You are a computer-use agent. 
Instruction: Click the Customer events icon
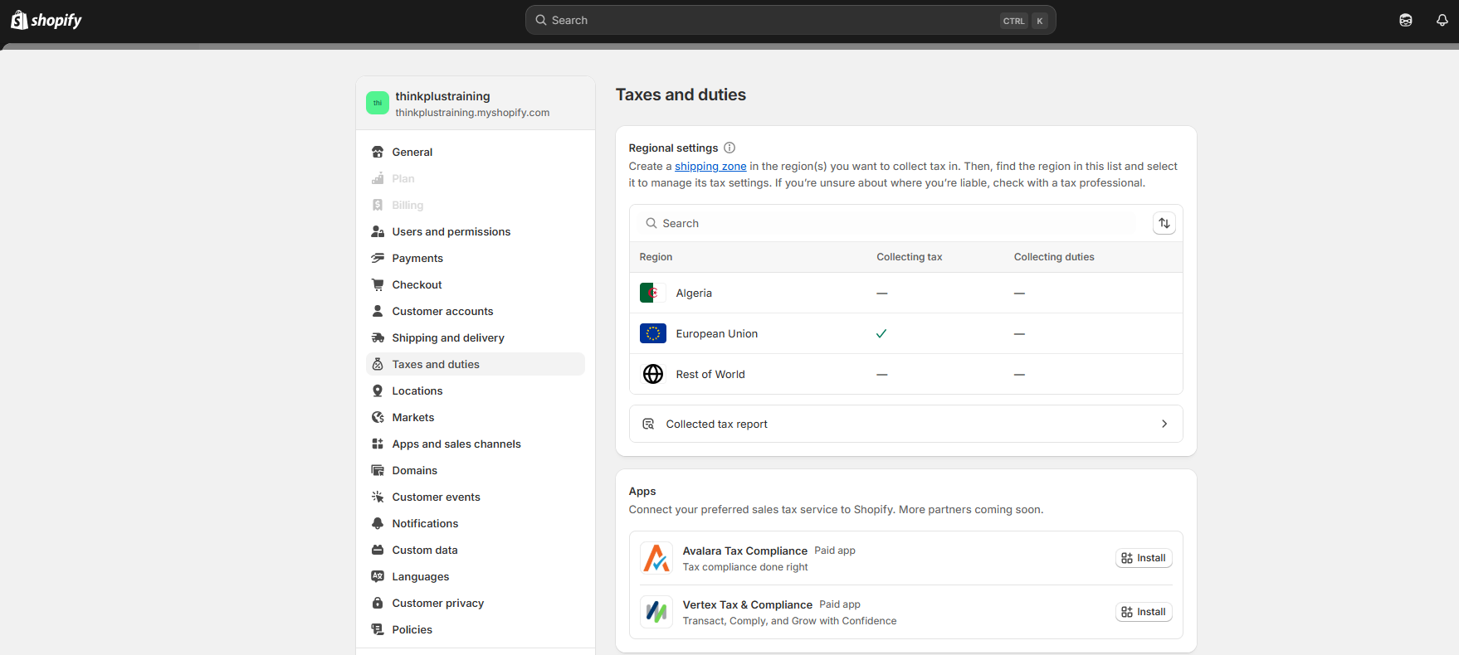coord(378,497)
